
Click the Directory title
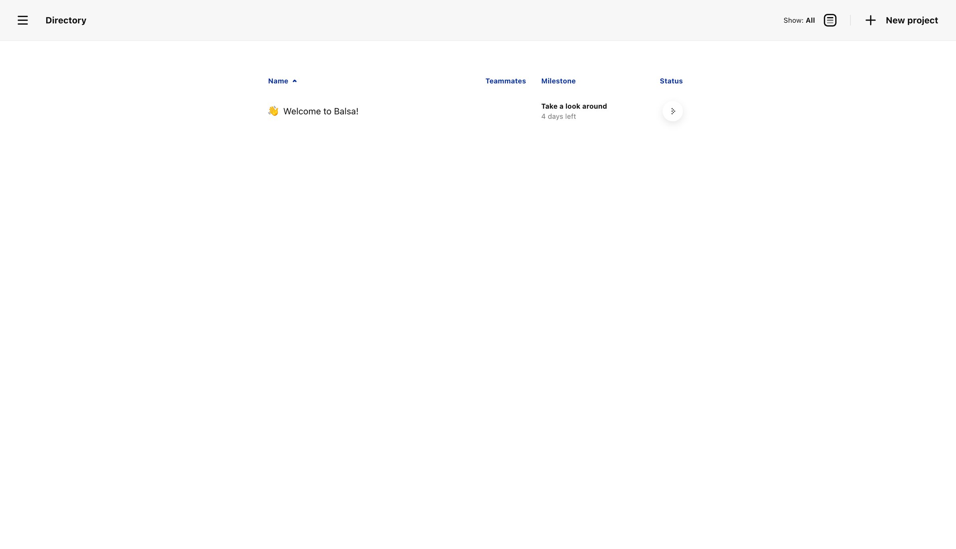[x=66, y=20]
